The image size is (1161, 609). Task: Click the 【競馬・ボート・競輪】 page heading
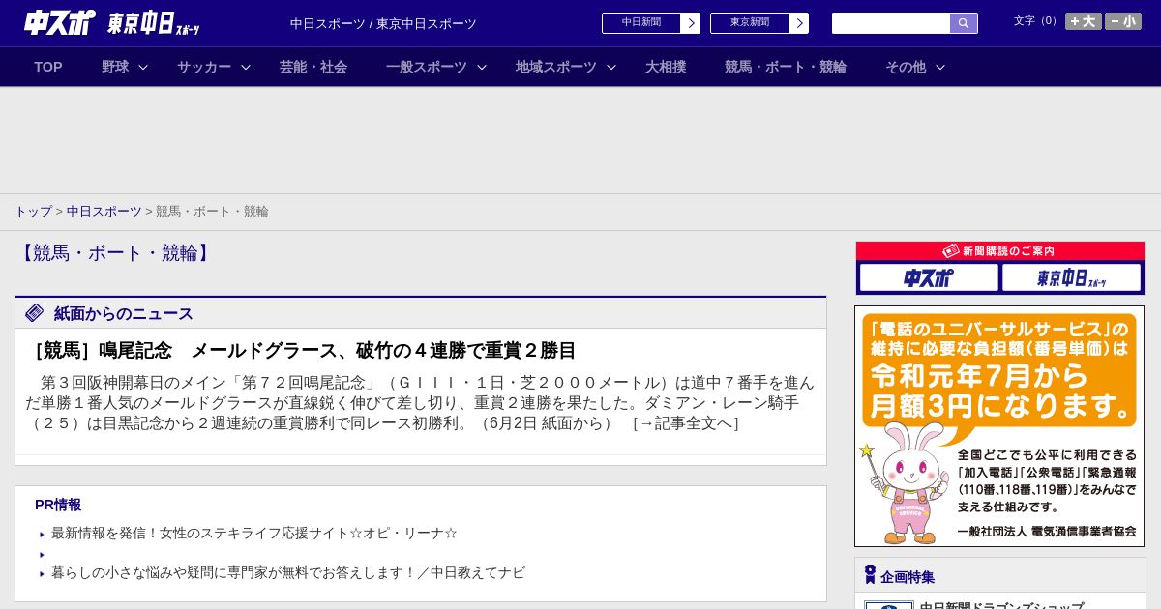[115, 253]
